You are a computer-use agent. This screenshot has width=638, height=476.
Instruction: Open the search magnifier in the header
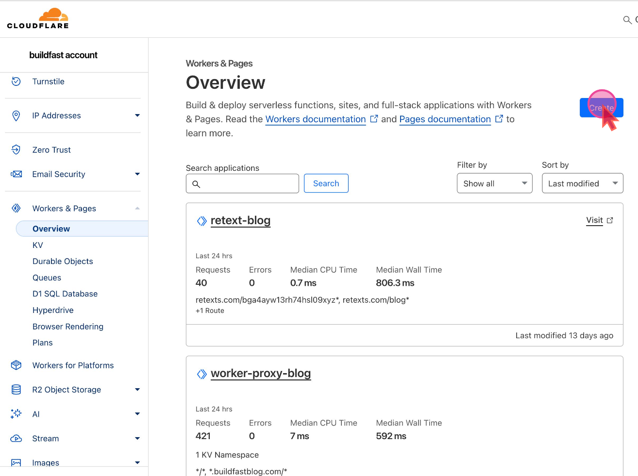(627, 20)
